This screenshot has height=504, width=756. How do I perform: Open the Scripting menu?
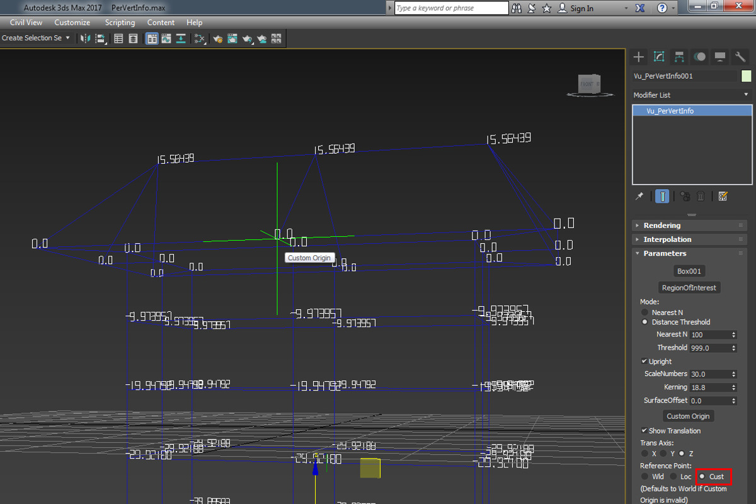120,23
